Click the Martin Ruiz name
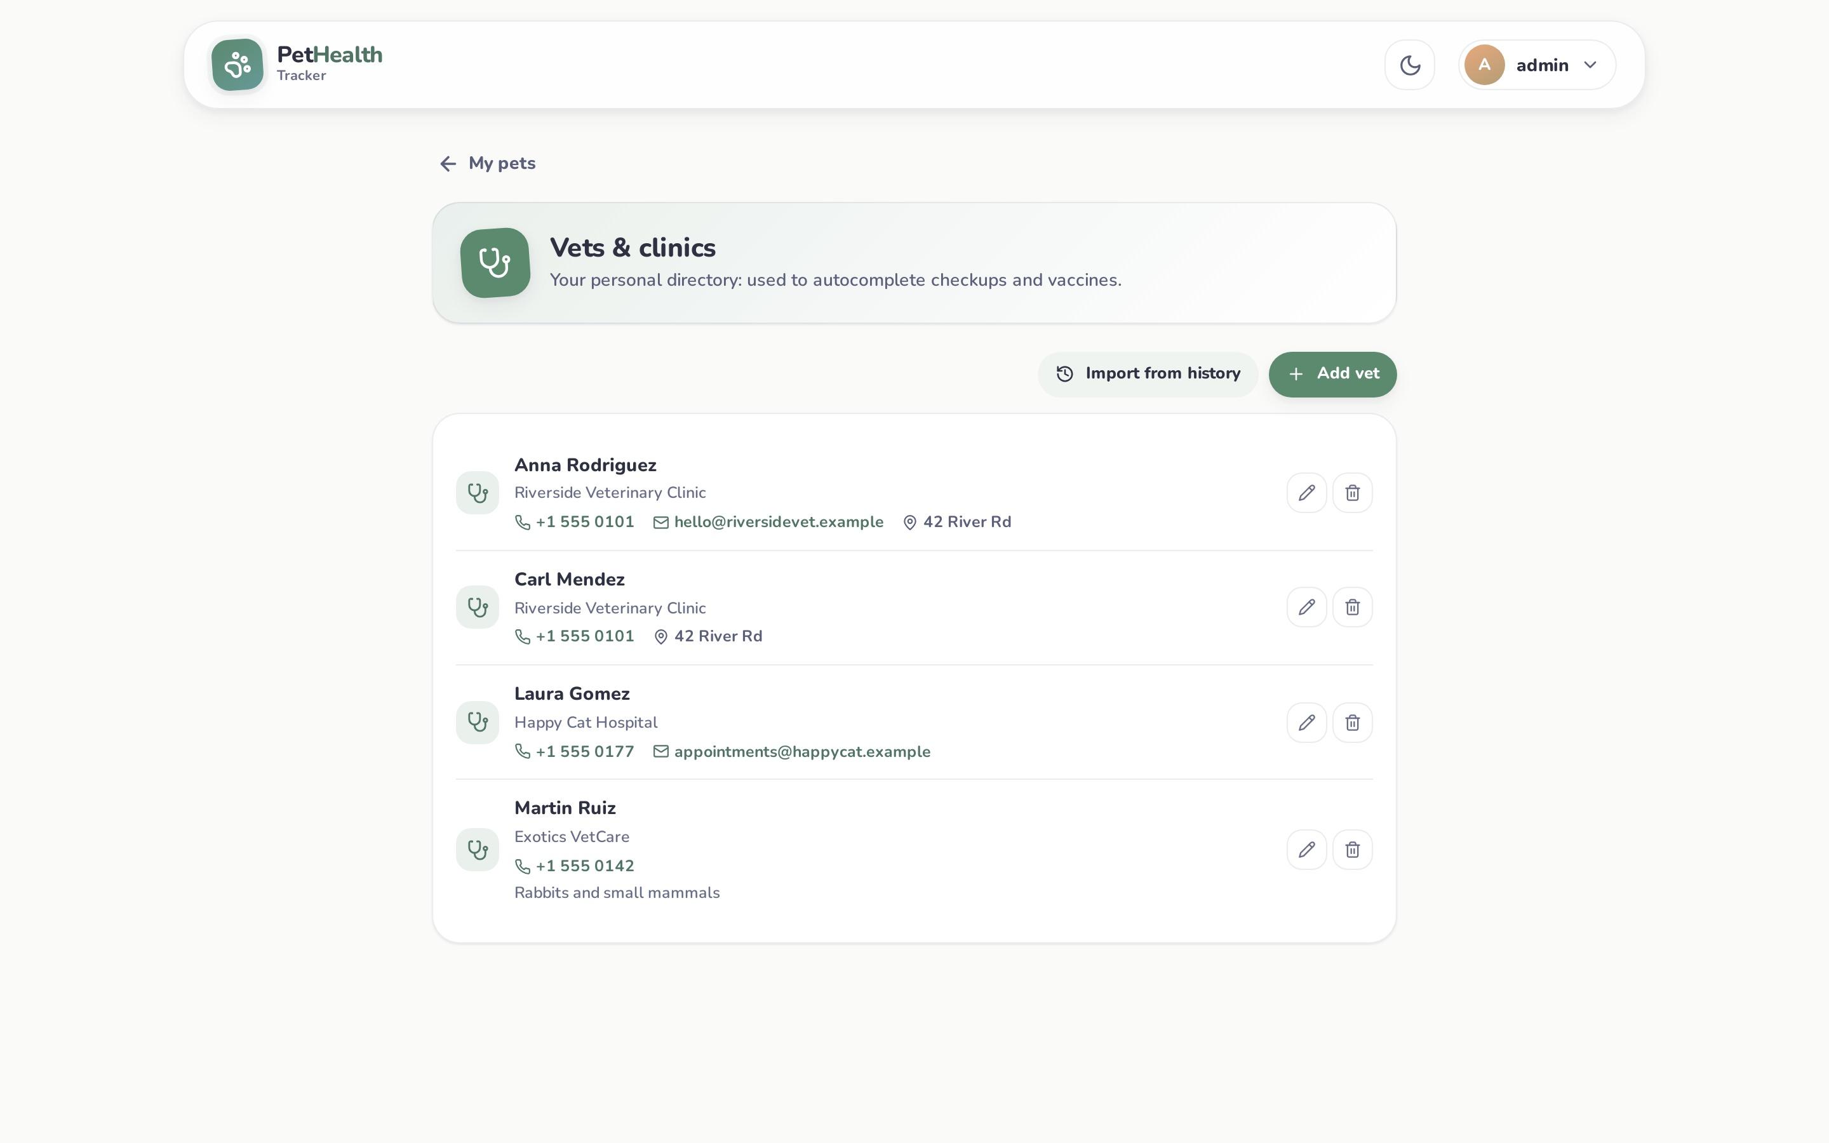This screenshot has width=1829, height=1143. coord(565,808)
